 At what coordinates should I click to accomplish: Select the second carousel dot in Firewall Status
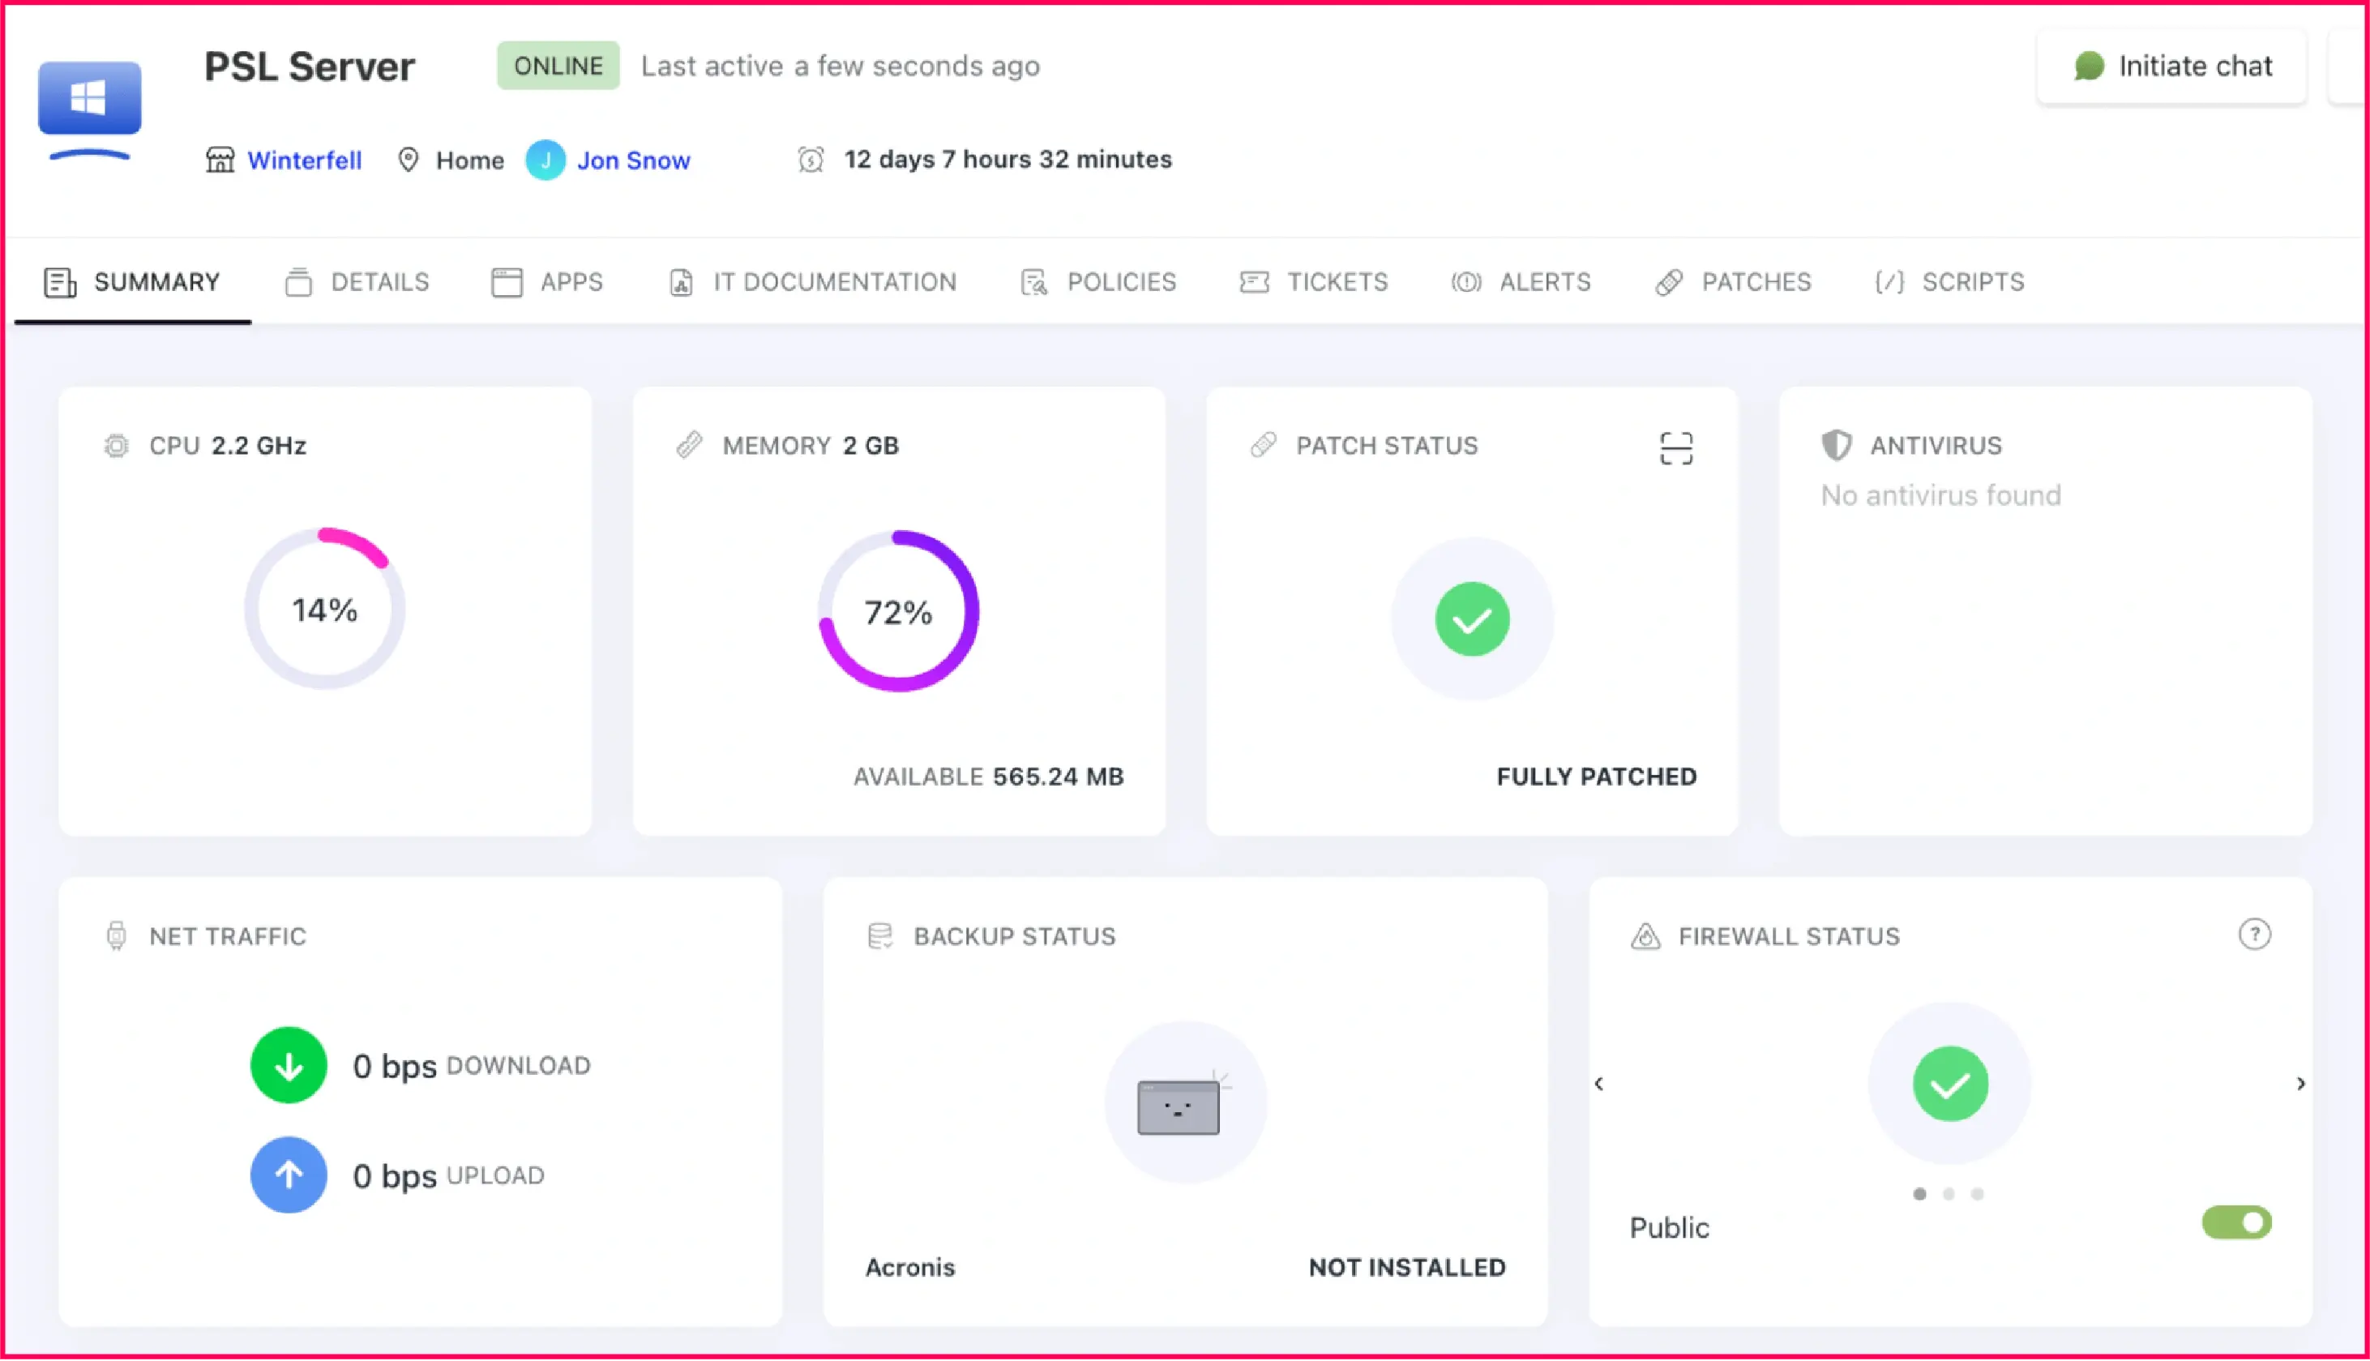(1949, 1194)
